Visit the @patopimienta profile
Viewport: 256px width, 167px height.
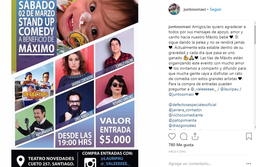click(182, 120)
